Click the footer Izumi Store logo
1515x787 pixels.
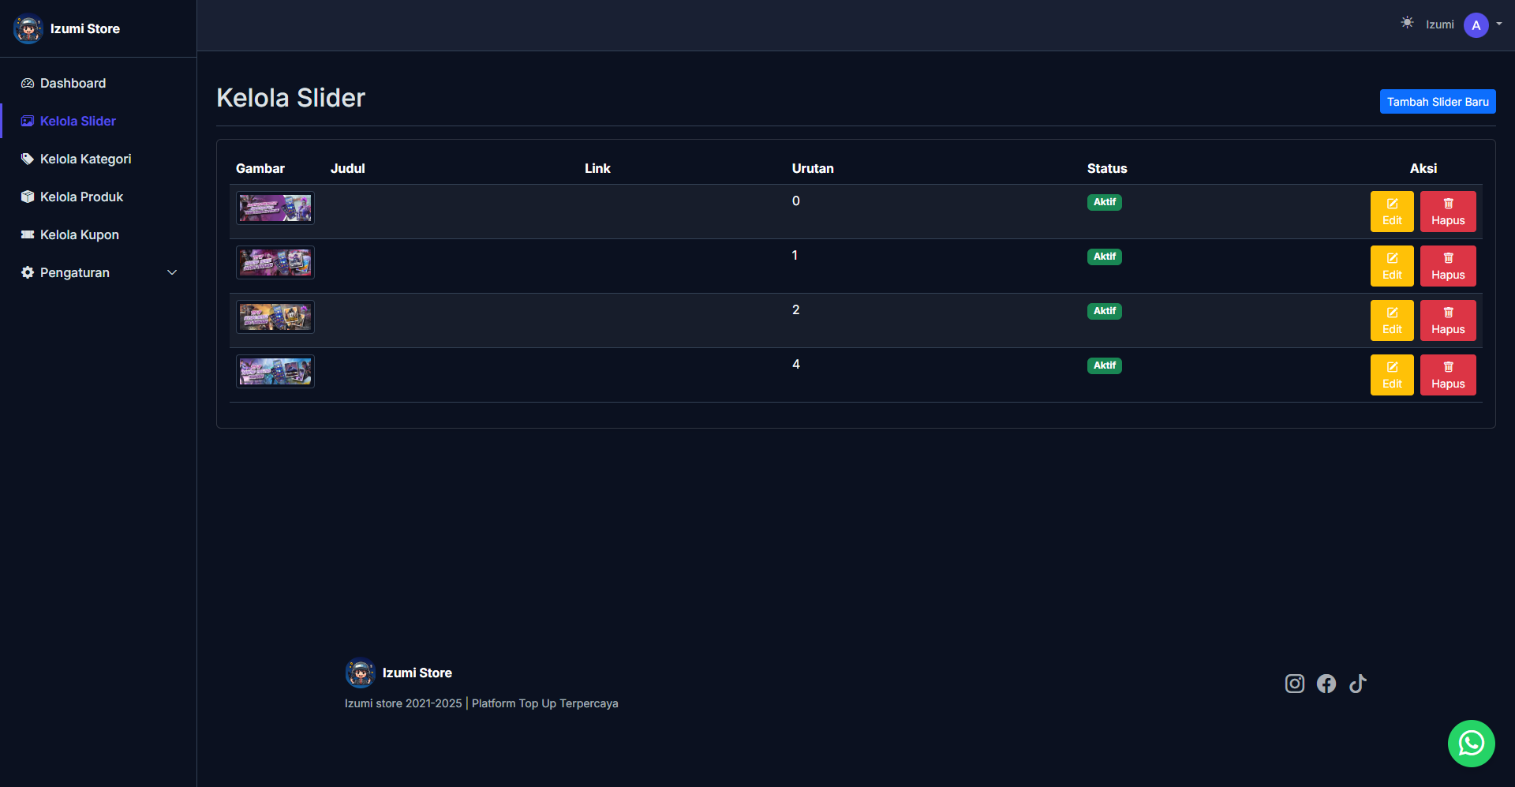pyautogui.click(x=361, y=673)
